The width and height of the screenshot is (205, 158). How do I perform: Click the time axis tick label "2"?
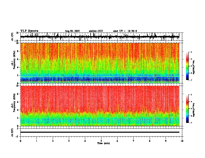[x=53, y=141]
